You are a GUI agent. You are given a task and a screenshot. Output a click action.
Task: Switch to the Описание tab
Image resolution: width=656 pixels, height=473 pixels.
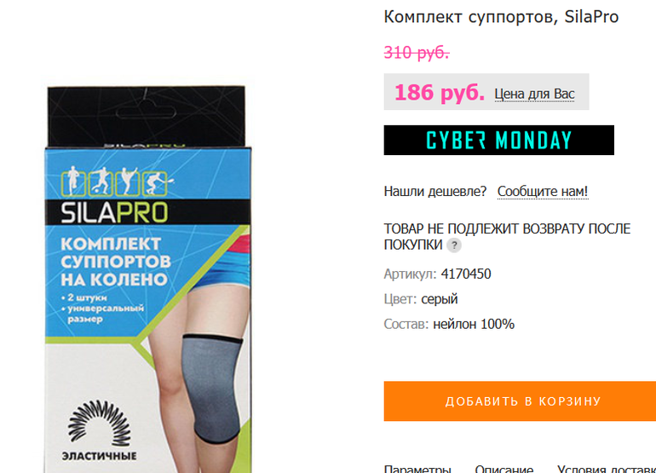(x=504, y=470)
